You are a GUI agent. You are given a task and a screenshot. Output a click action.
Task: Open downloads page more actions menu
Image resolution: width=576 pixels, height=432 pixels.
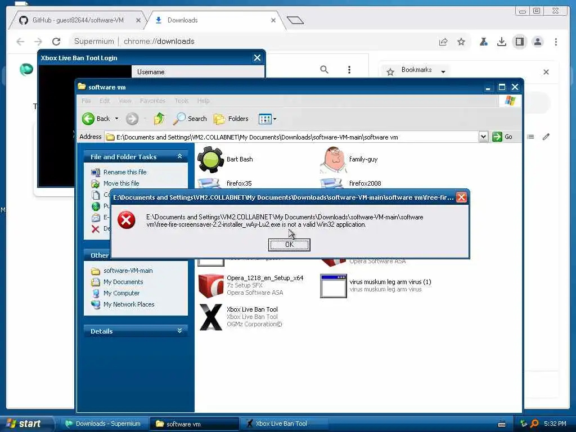349,69
